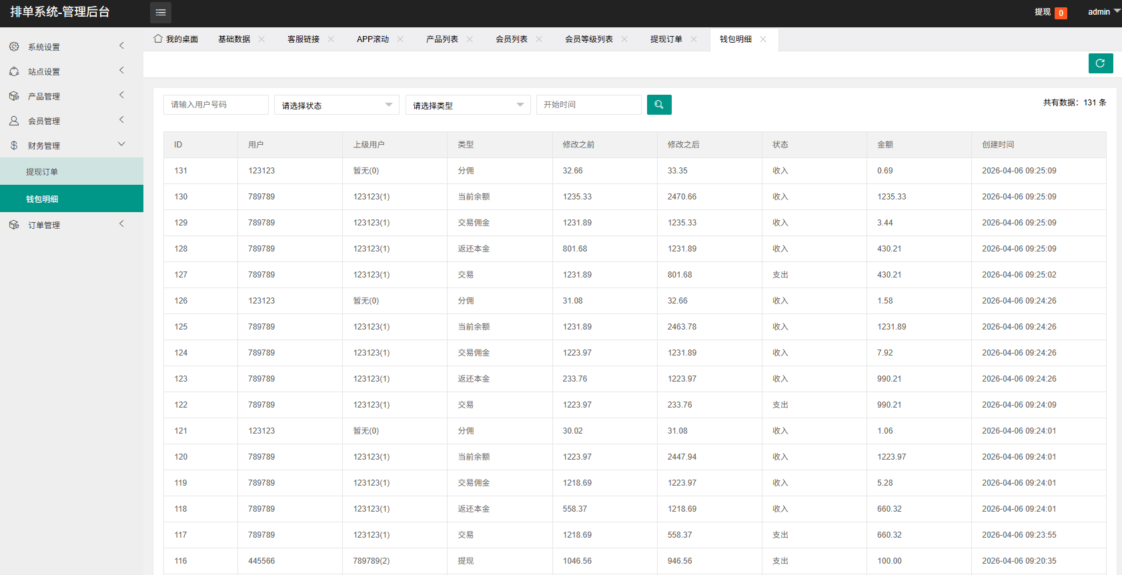Click the green refresh icon button
Screen dimensions: 1122x575
1101,63
